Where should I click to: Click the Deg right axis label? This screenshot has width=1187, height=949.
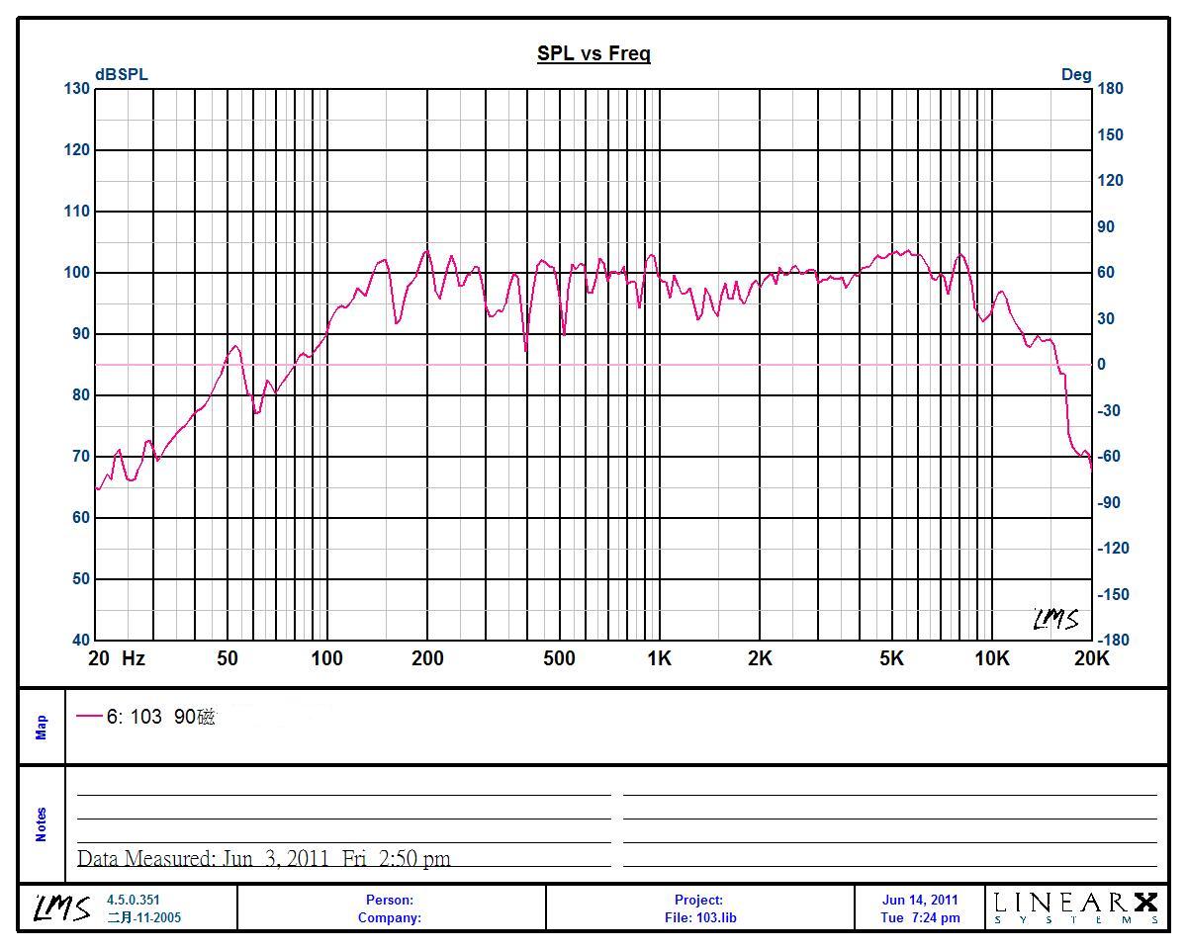pyautogui.click(x=1076, y=74)
